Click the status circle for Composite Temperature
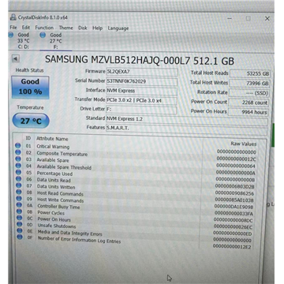284x284 pixels. 18,152
